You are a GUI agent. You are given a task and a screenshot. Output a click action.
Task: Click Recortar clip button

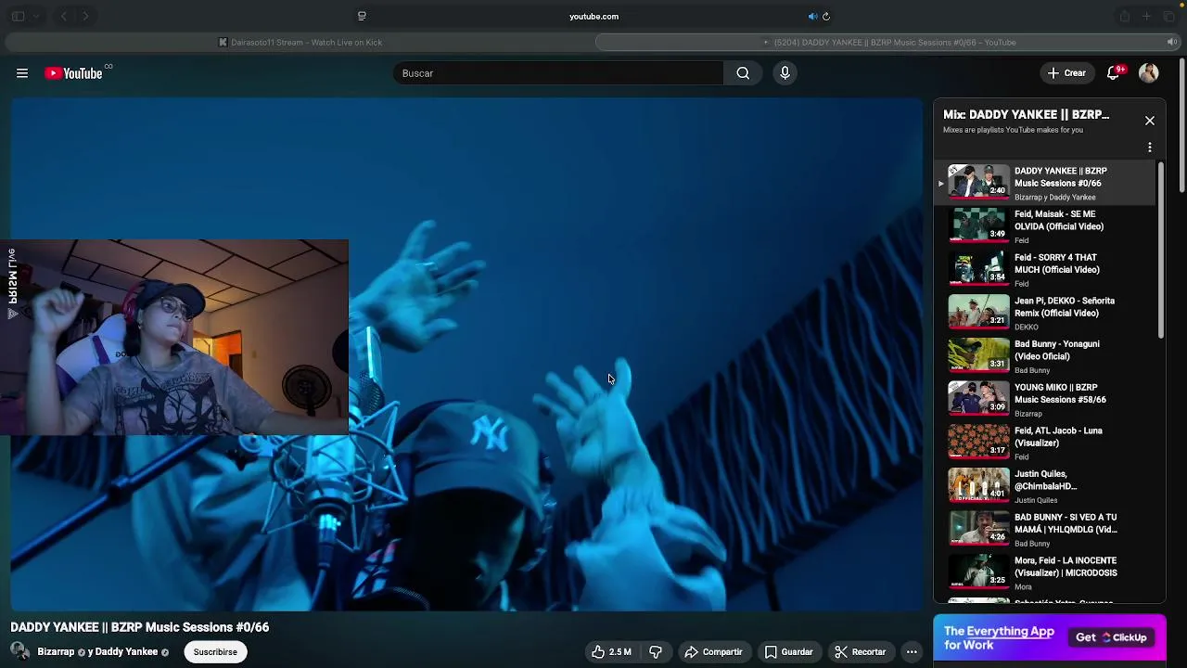pyautogui.click(x=860, y=652)
